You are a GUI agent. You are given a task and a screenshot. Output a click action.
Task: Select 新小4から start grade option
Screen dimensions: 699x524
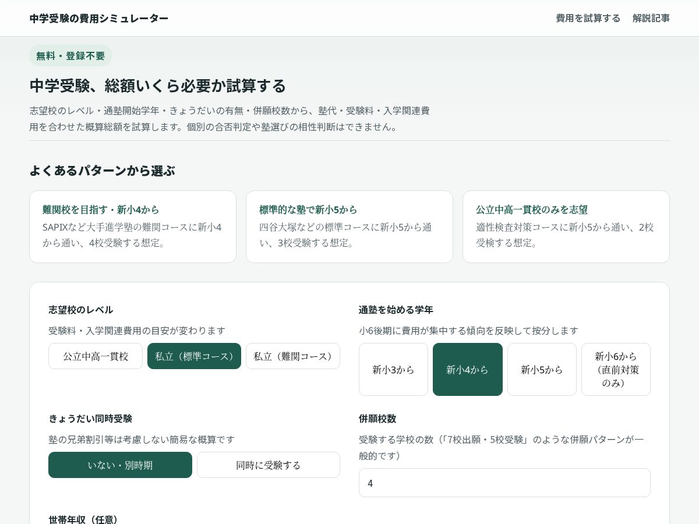point(468,369)
